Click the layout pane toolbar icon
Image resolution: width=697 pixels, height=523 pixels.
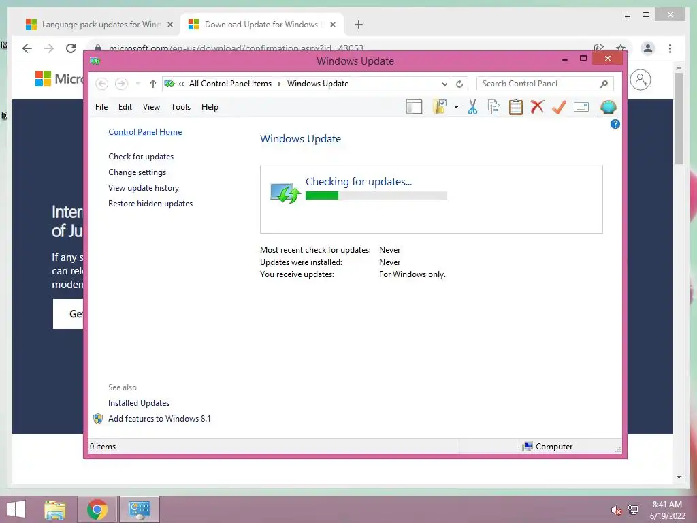[x=414, y=107]
